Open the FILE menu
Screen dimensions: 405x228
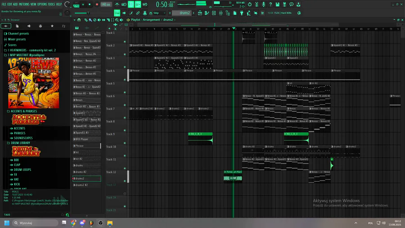click(4, 5)
